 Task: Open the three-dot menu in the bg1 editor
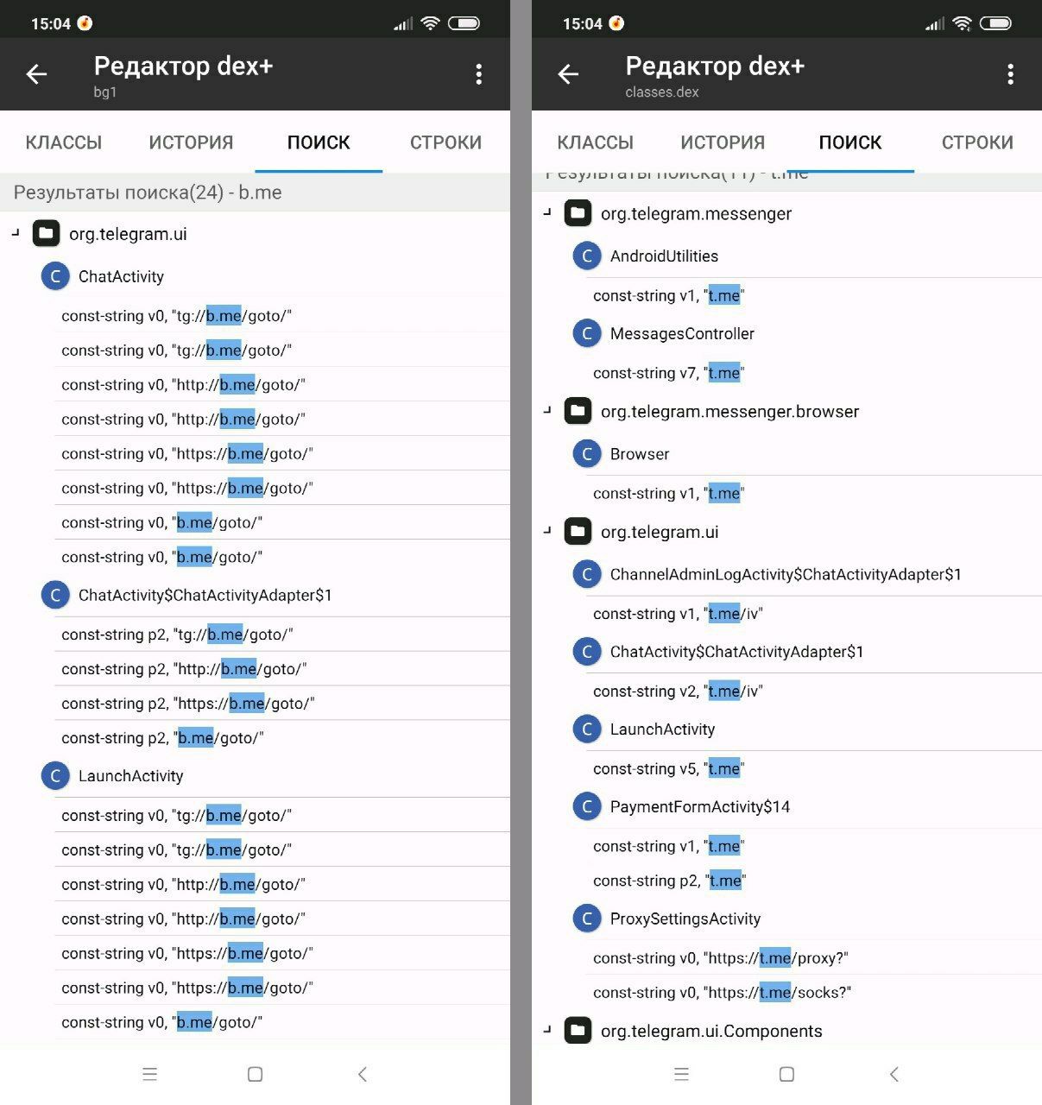click(478, 74)
